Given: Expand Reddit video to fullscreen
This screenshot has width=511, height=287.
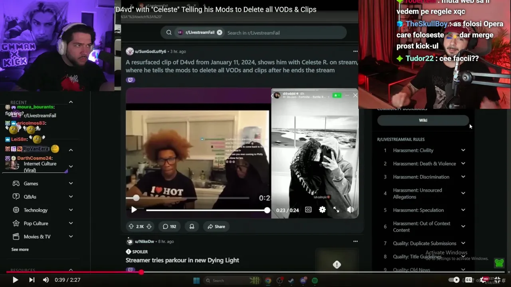Looking at the screenshot, I should [x=336, y=210].
